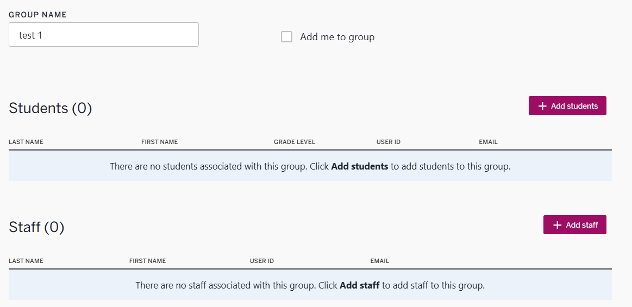Sort students by First Name column header

coord(159,142)
